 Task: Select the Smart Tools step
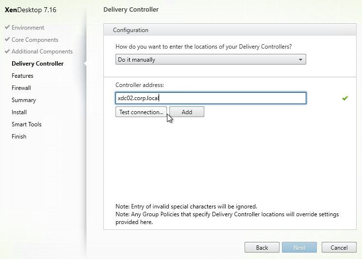point(27,124)
